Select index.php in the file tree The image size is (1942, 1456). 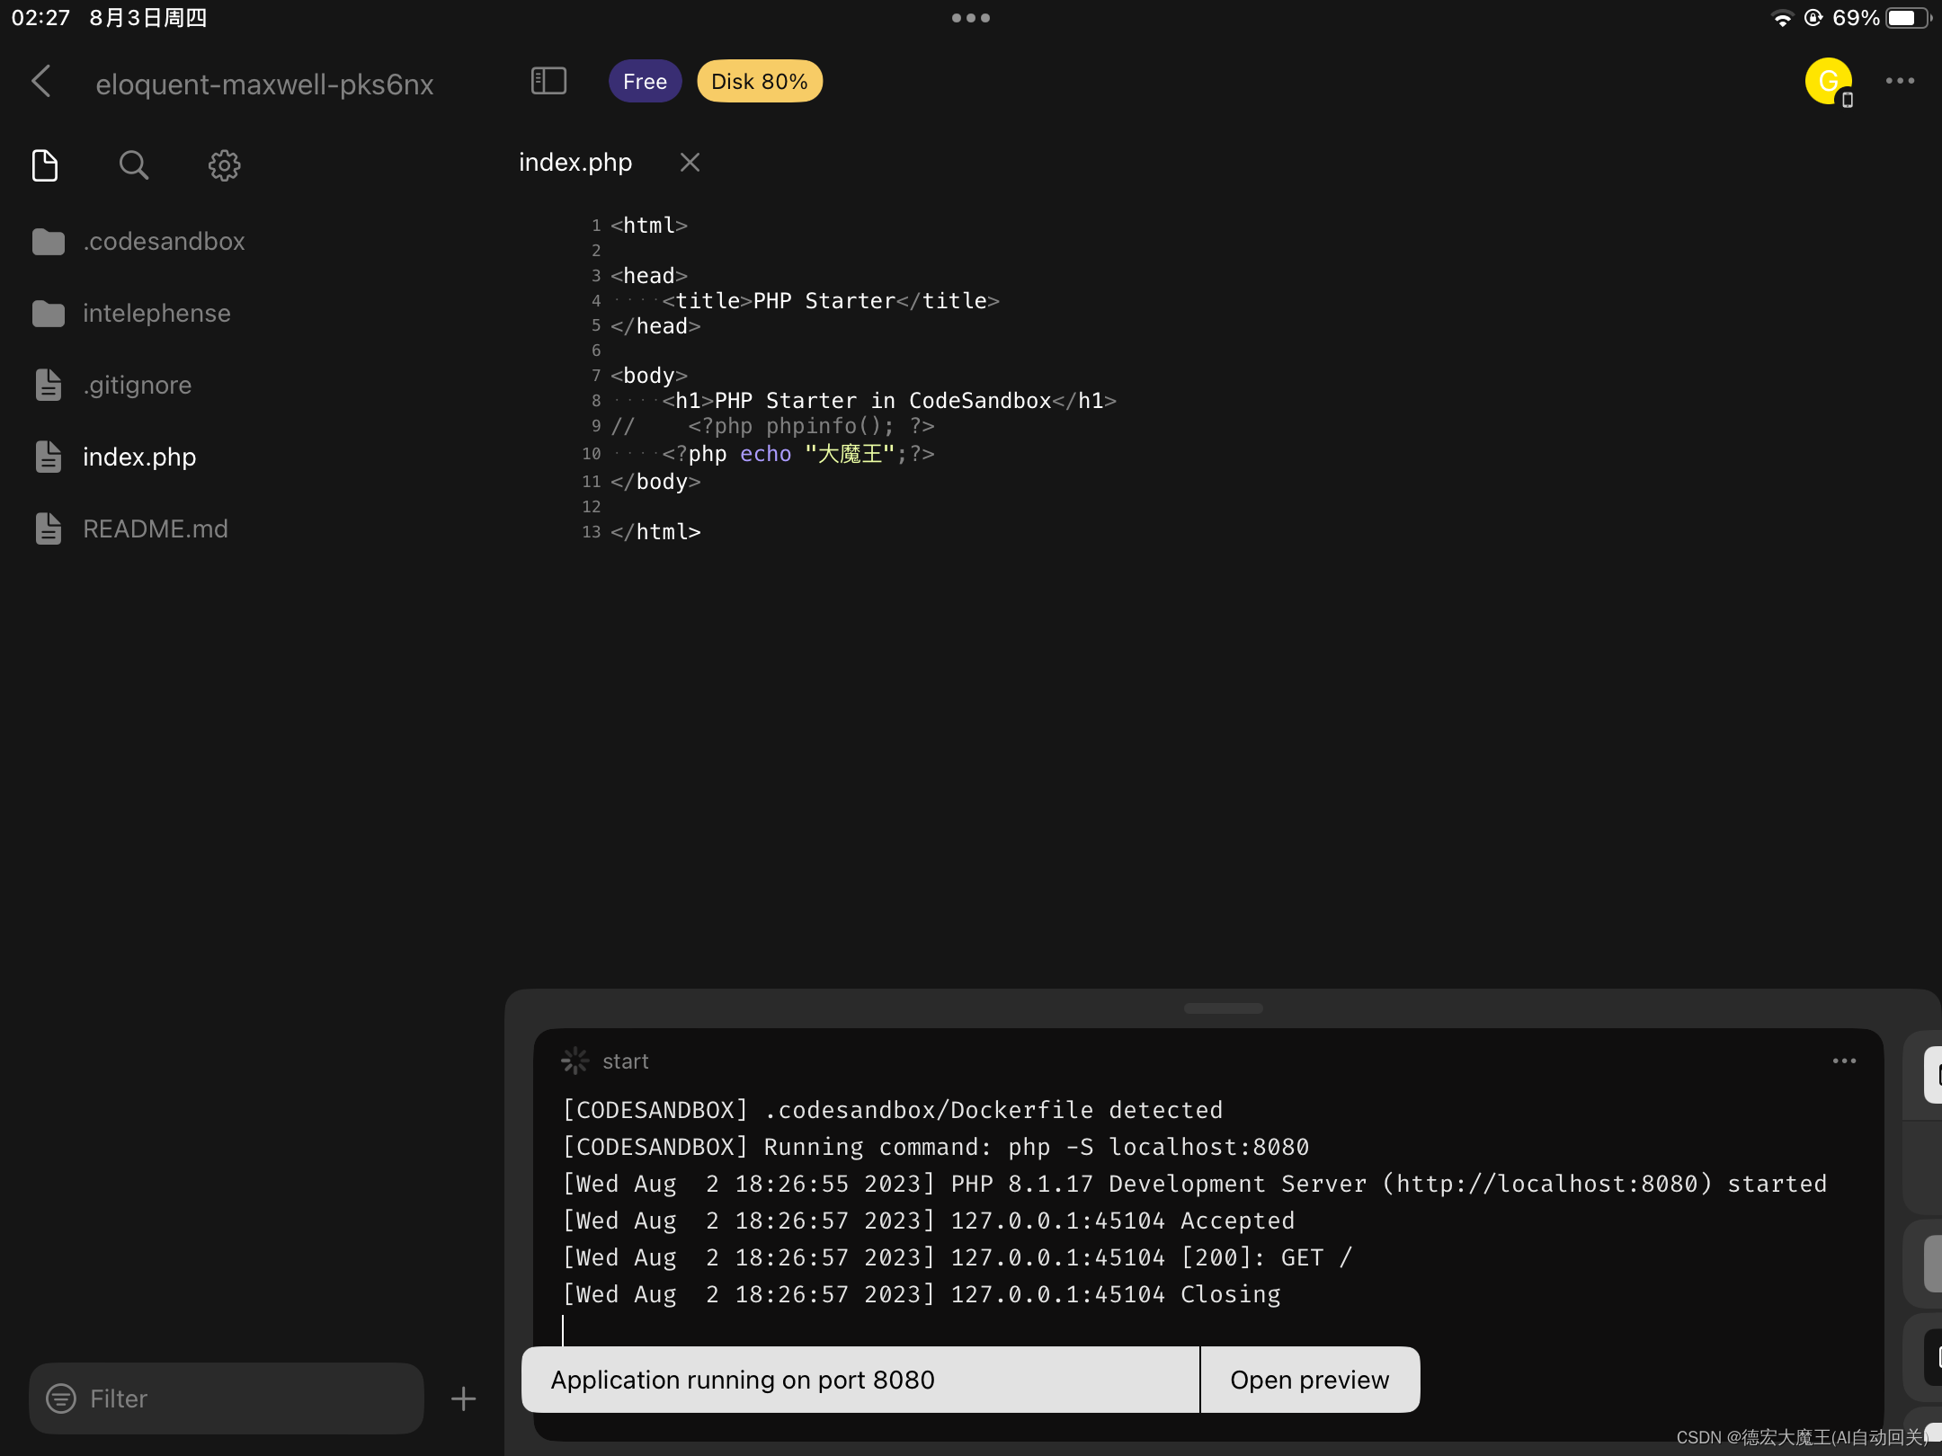pos(139,457)
